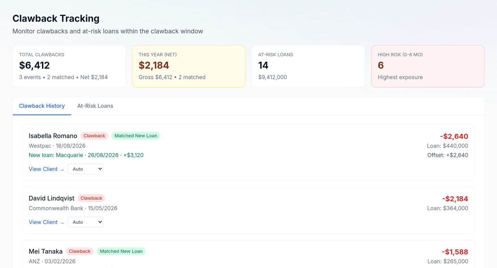Viewport: 497px width, 268px height.
Task: Click the -$1,588 clawback amount
Action: click(x=455, y=252)
